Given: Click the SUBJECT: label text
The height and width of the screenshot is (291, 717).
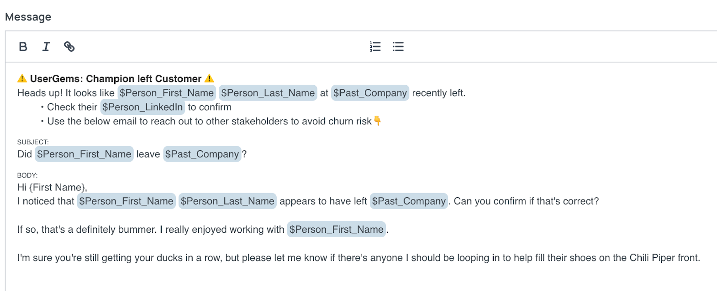Looking at the screenshot, I should click(x=33, y=142).
